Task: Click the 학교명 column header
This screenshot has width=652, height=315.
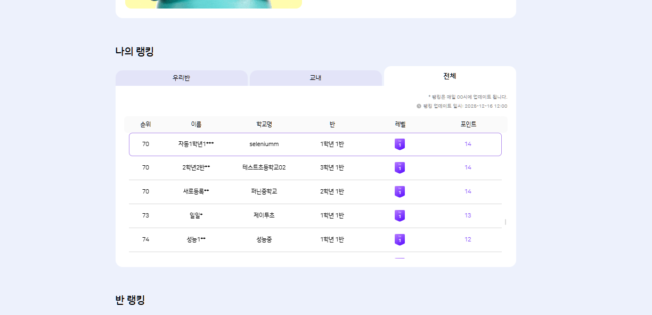Action: point(264,124)
